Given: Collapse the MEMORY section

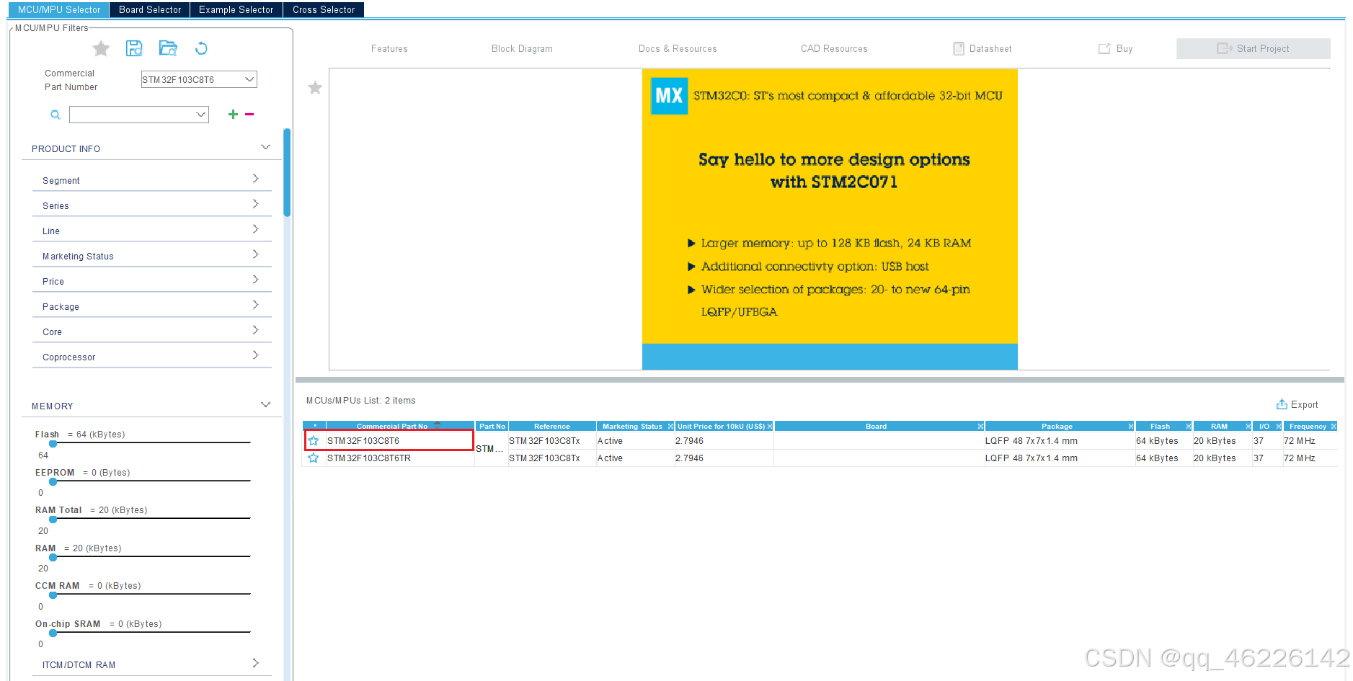Looking at the screenshot, I should pyautogui.click(x=265, y=405).
